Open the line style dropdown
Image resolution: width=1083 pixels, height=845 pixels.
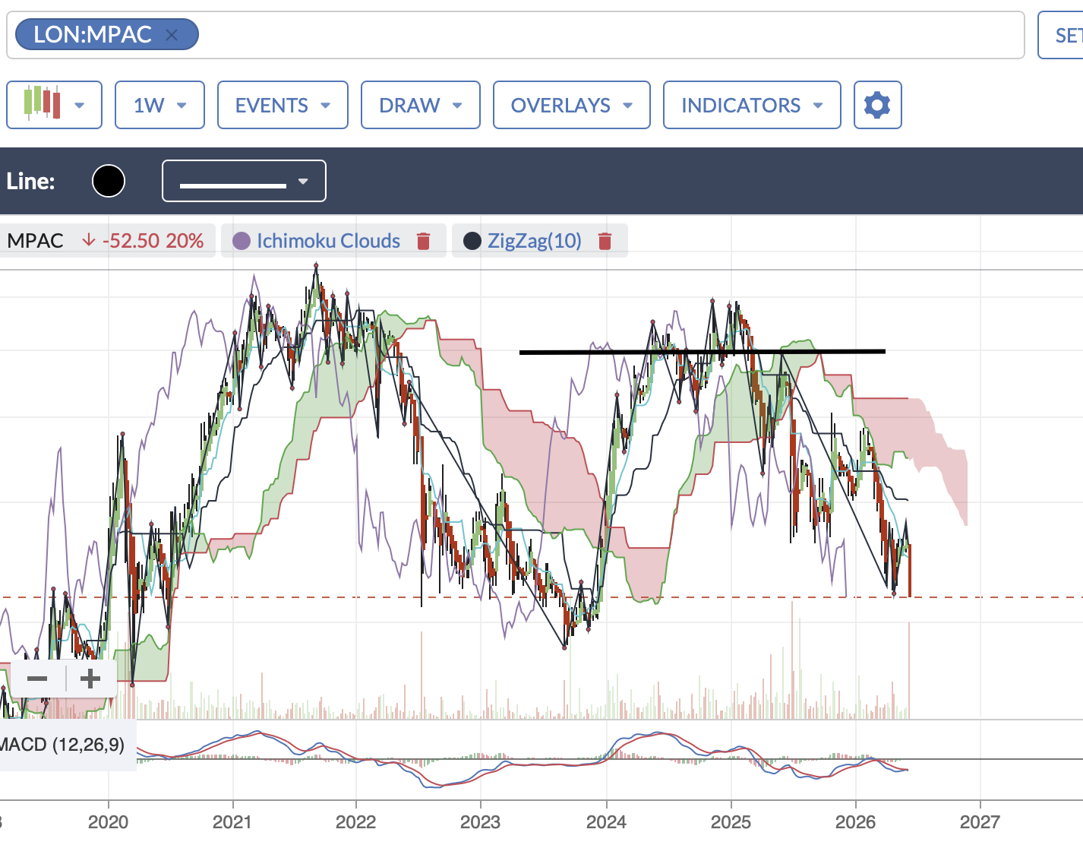(x=244, y=181)
